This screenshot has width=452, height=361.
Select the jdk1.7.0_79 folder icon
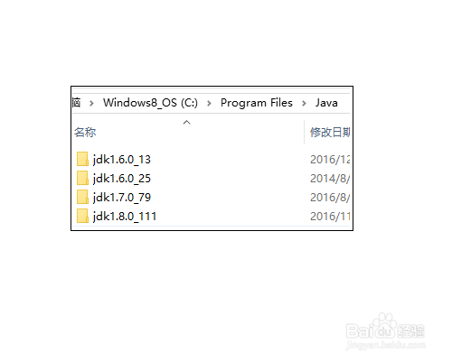point(82,197)
